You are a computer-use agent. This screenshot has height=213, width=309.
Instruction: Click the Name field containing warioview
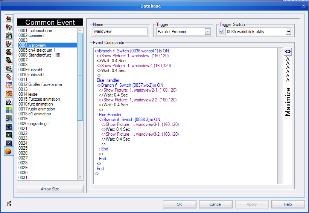[x=120, y=32]
